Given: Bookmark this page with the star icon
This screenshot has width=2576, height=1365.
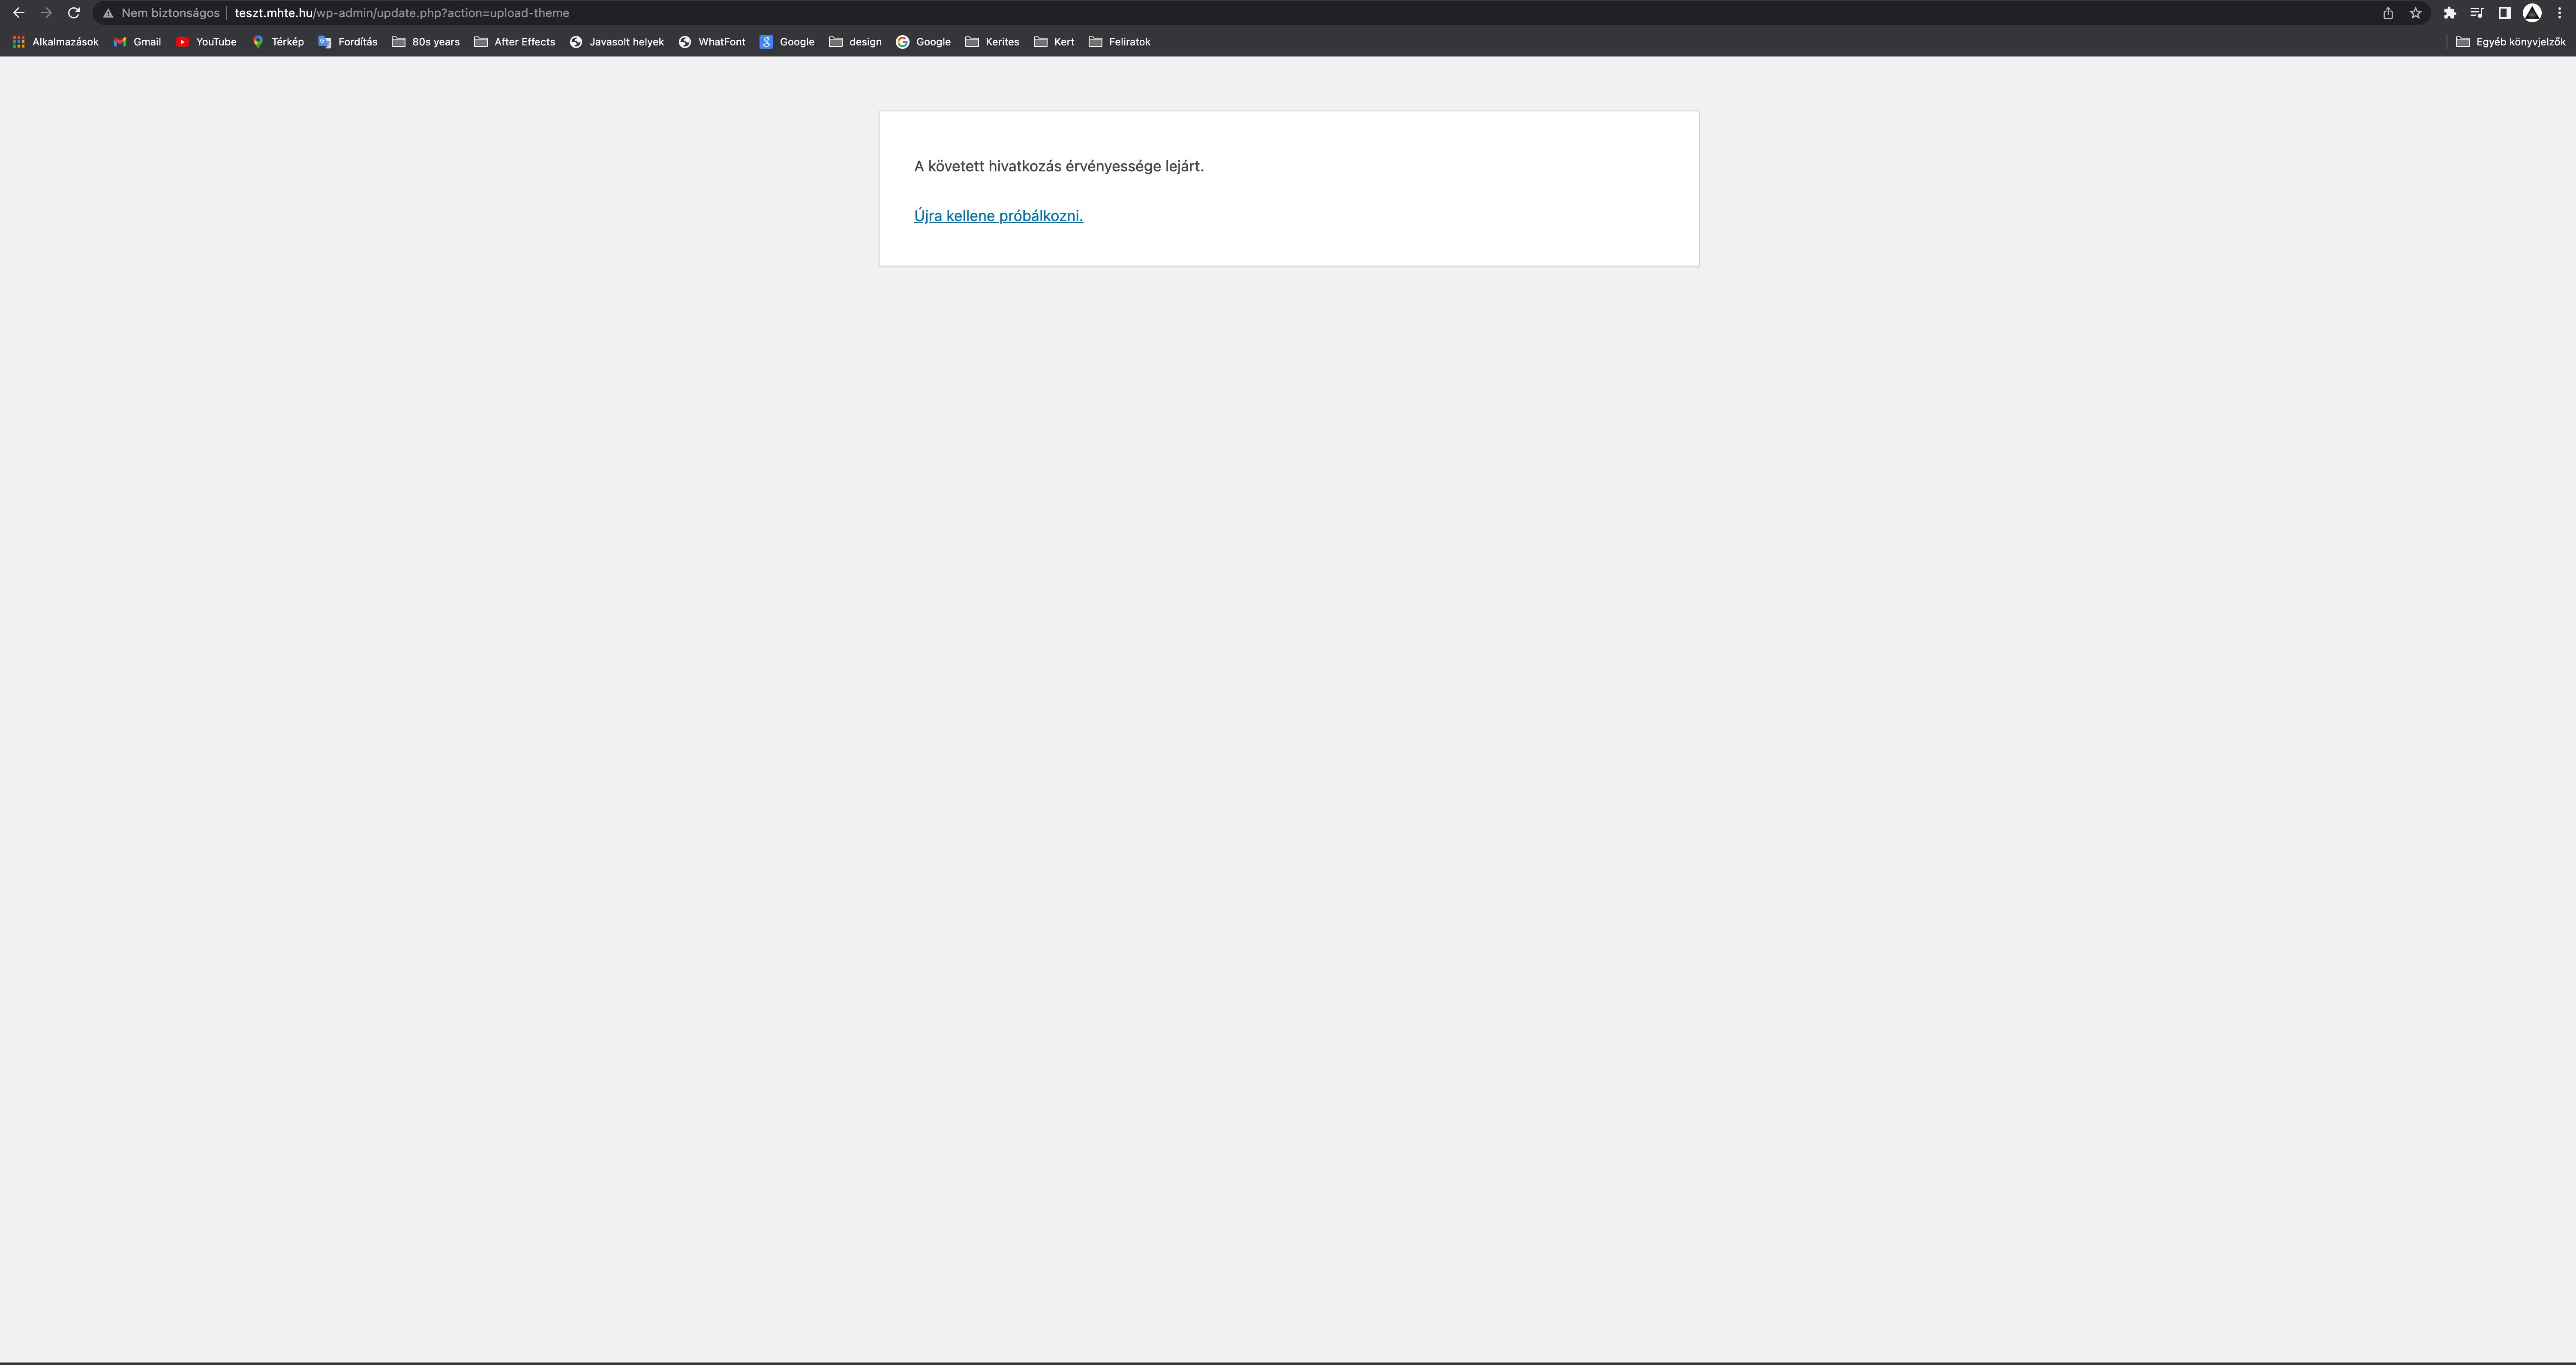Looking at the screenshot, I should pos(2416,13).
